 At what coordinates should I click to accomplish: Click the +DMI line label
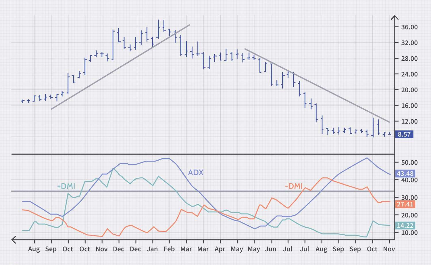66,186
